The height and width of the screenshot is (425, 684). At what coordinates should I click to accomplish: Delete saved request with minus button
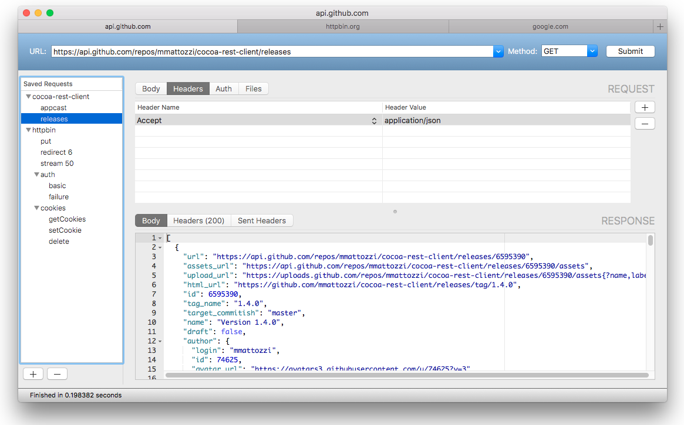pos(57,374)
